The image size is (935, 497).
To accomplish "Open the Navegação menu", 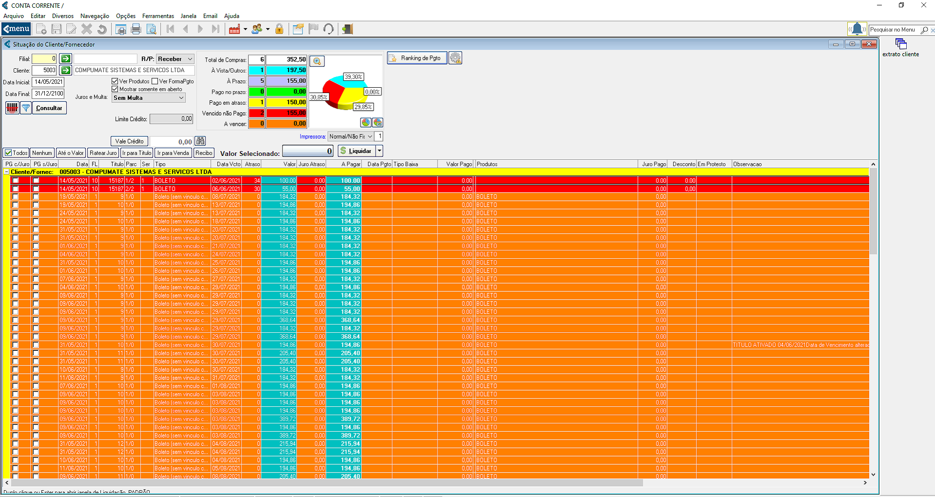I will click(95, 16).
